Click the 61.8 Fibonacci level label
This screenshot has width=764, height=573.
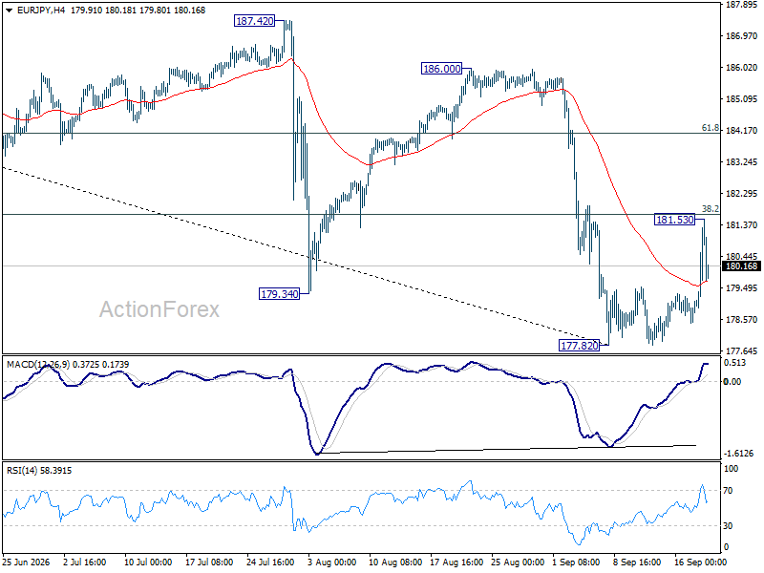click(x=710, y=128)
